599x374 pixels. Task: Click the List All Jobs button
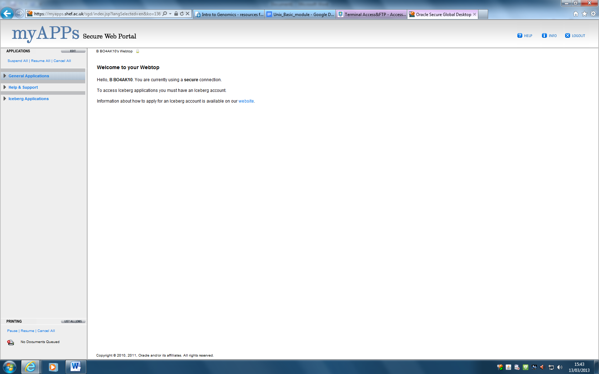click(73, 321)
